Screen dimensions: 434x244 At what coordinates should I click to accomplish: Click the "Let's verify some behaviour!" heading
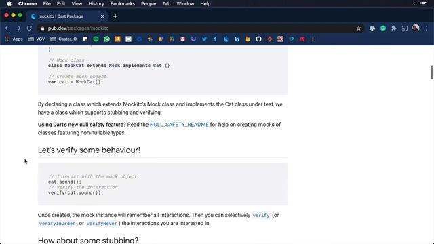coord(89,150)
